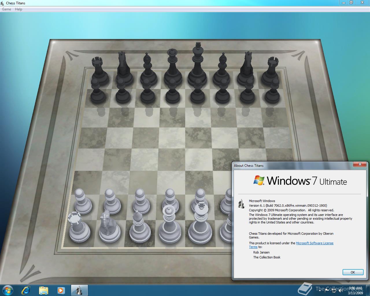Select the white pawn in front of bishop
The height and width of the screenshot is (296, 370).
pos(141,201)
